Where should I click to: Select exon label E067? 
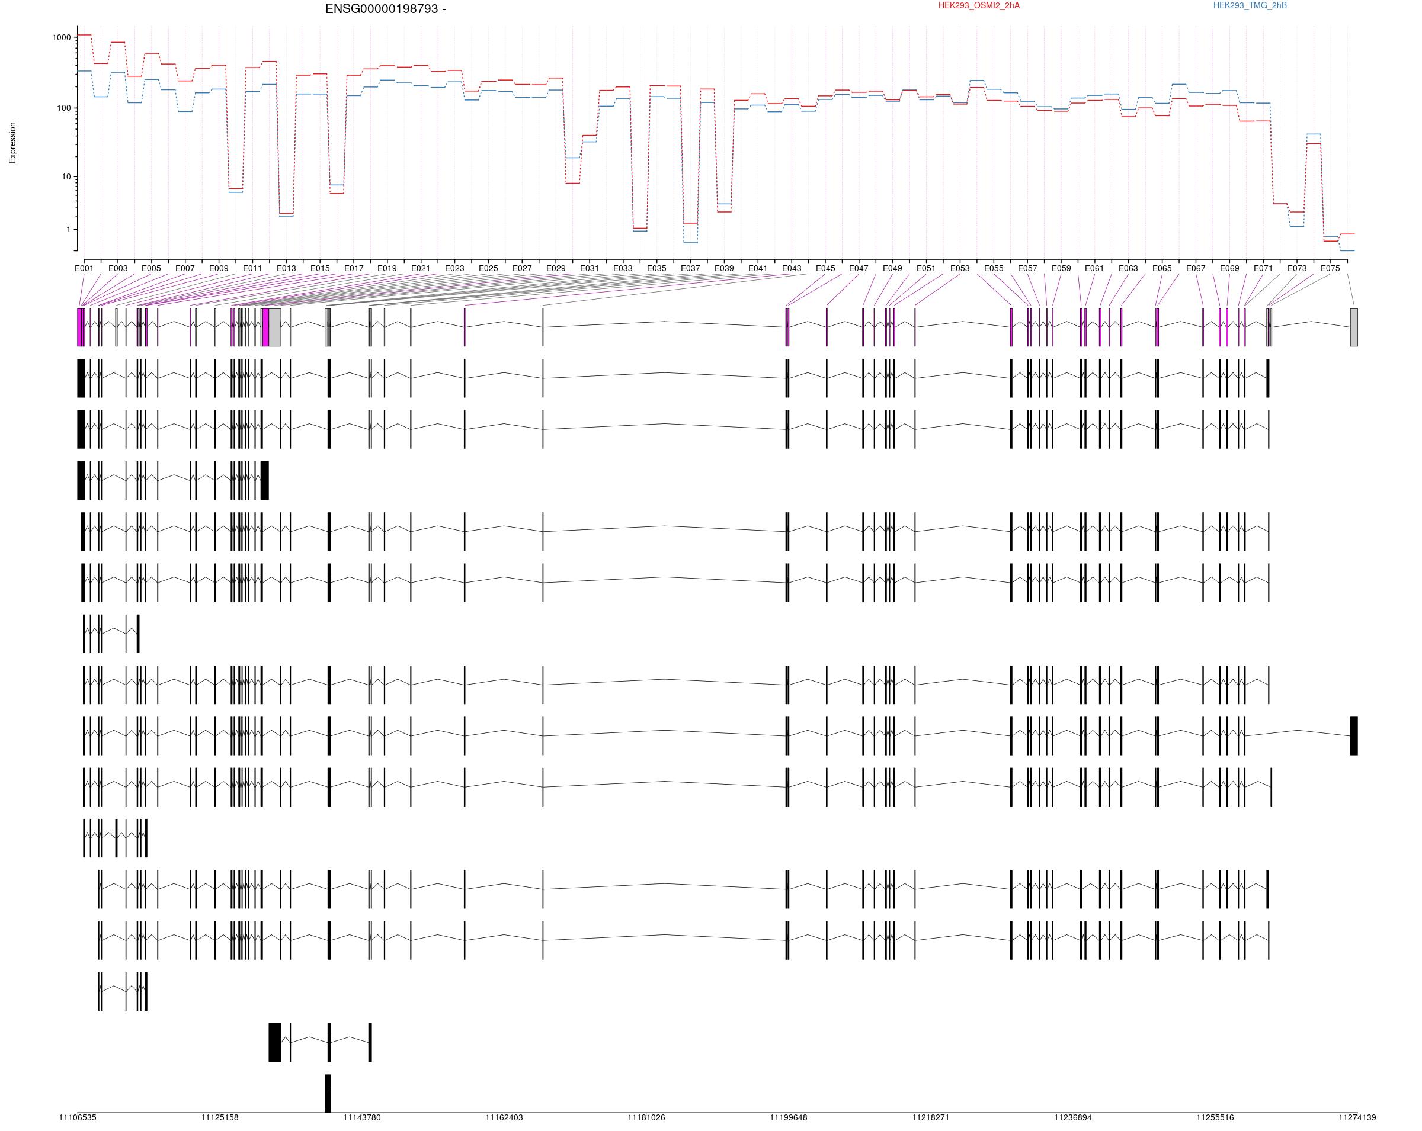click(x=1196, y=268)
